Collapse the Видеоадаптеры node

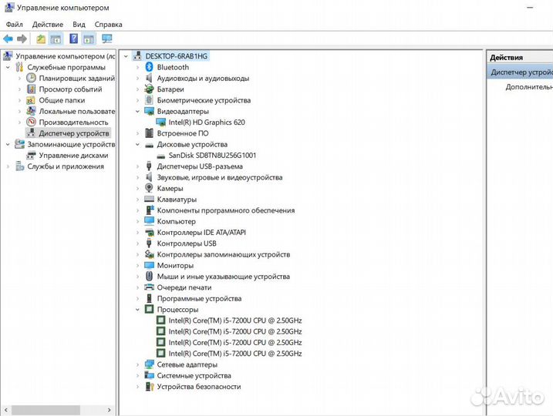pos(137,111)
